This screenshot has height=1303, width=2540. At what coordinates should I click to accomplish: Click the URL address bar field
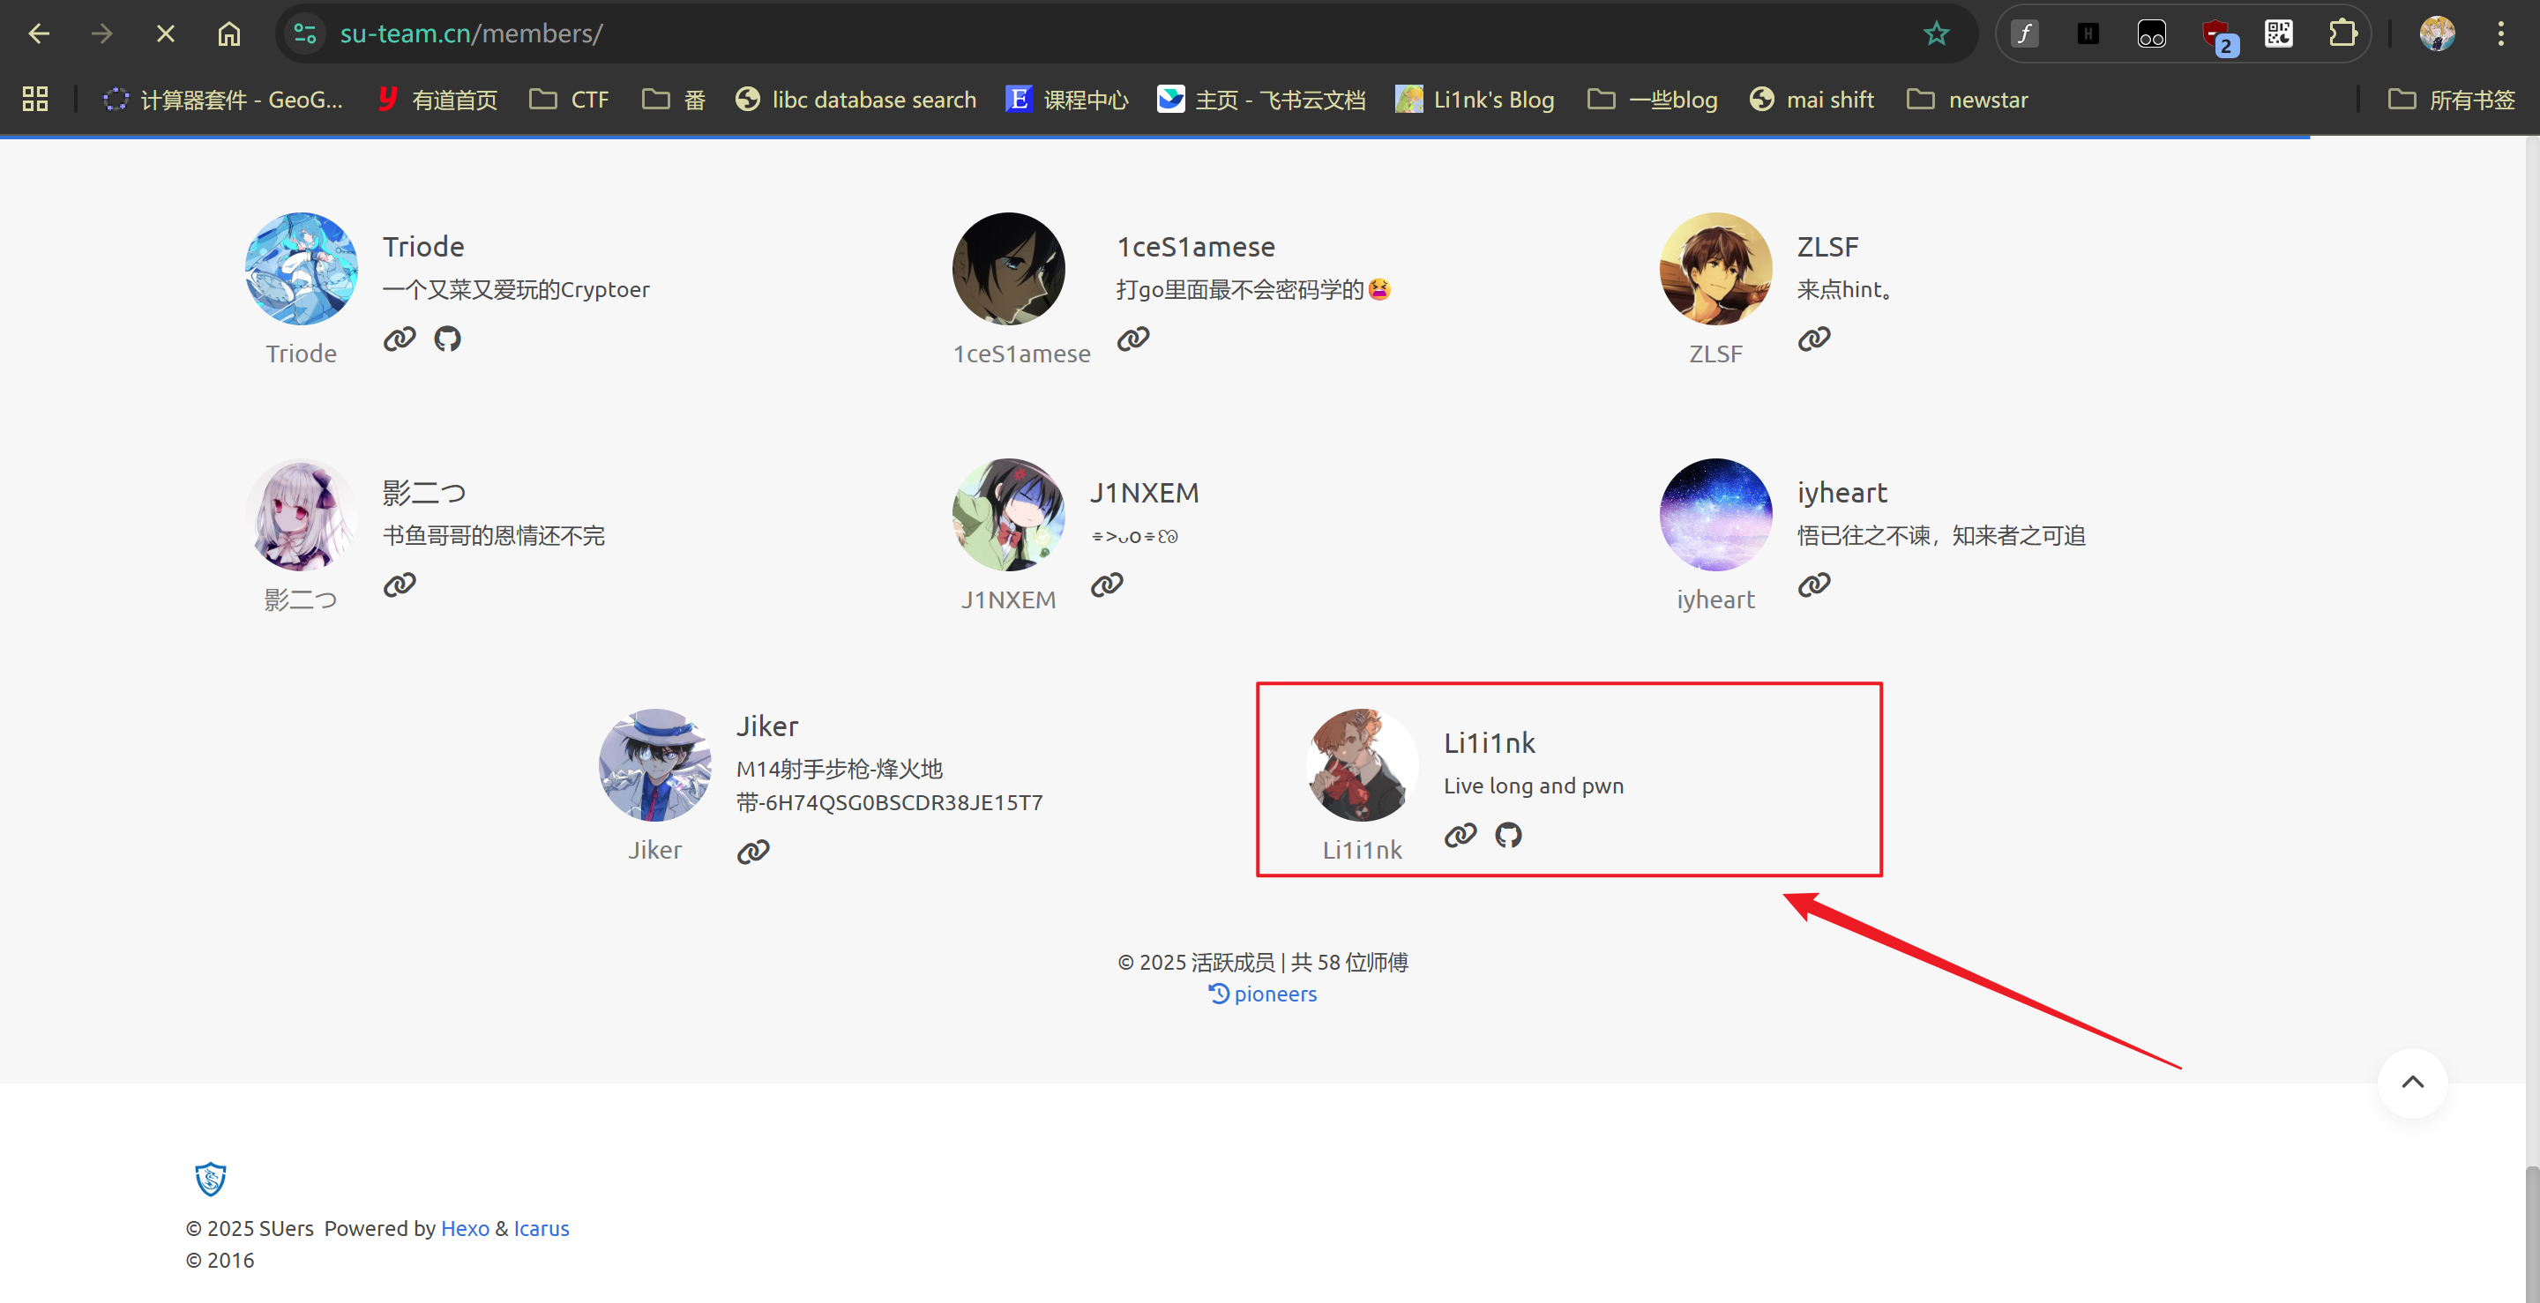point(1085,34)
